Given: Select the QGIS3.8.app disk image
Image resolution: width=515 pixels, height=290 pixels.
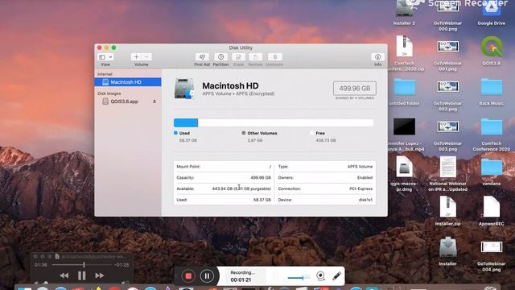Looking at the screenshot, I should point(124,101).
